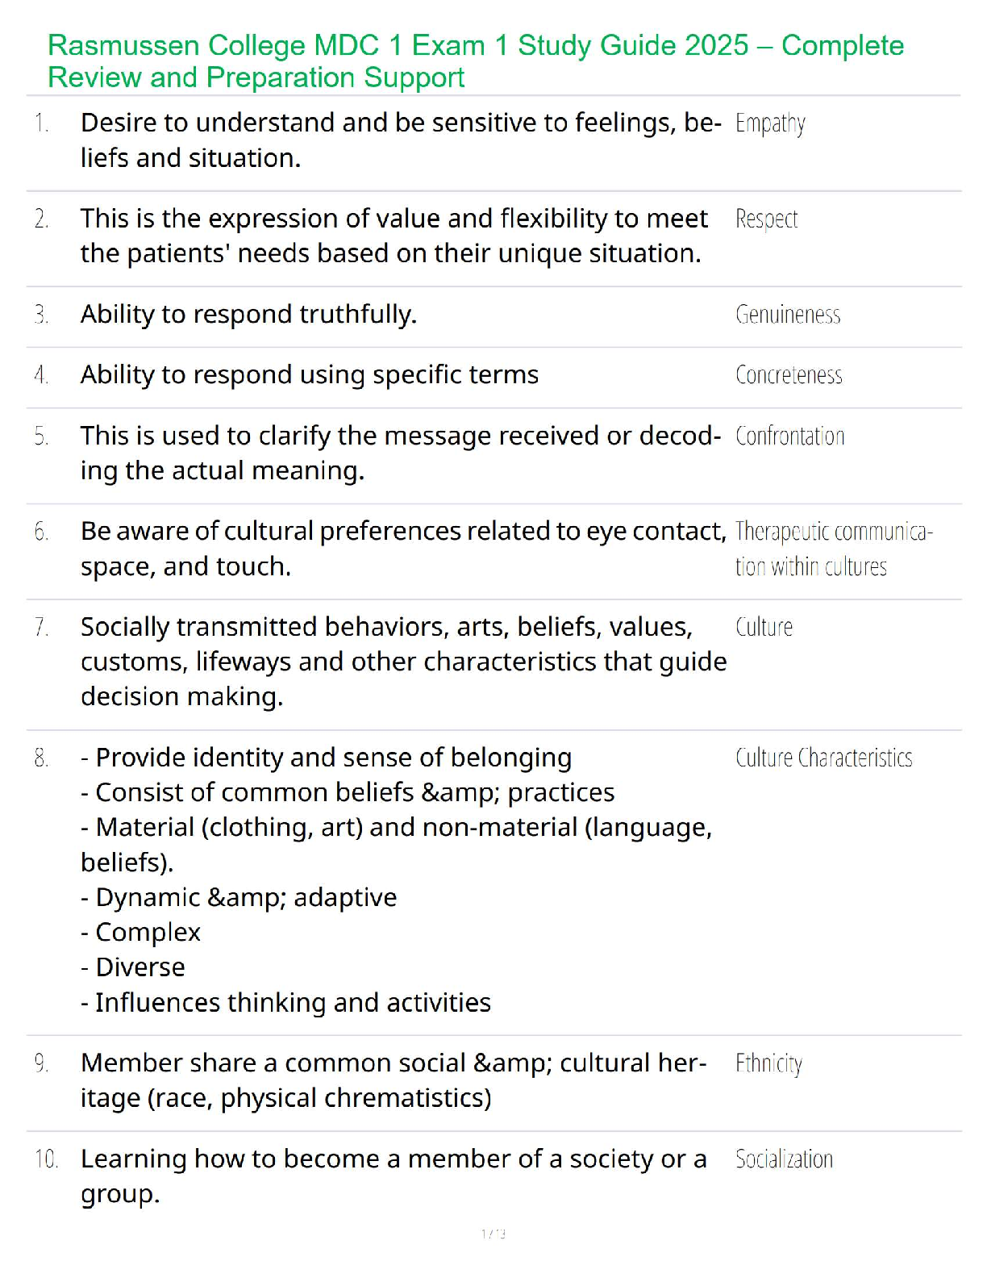The image size is (987, 1278).
Task: Select the word 'Genuineness'
Action: click(x=788, y=315)
